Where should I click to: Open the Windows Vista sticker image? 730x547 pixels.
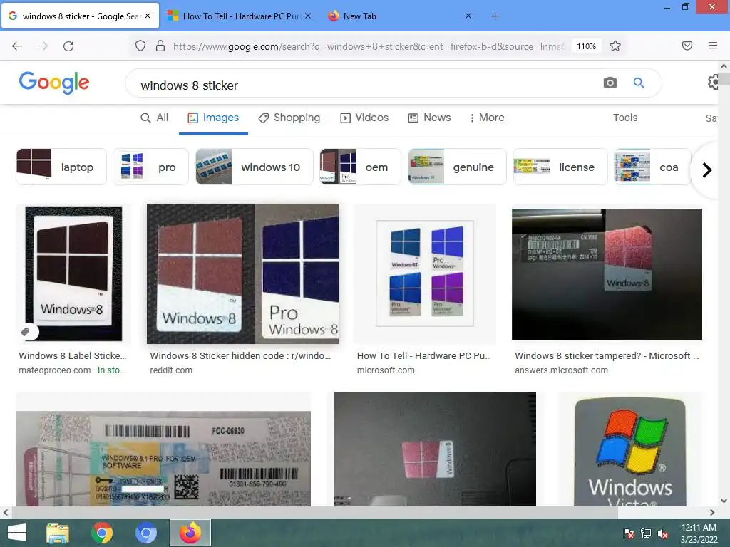click(630, 451)
